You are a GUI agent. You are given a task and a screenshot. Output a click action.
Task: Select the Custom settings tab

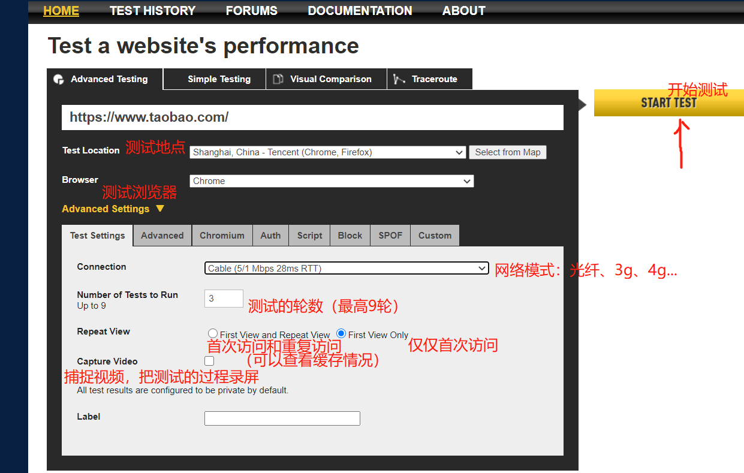[435, 236]
